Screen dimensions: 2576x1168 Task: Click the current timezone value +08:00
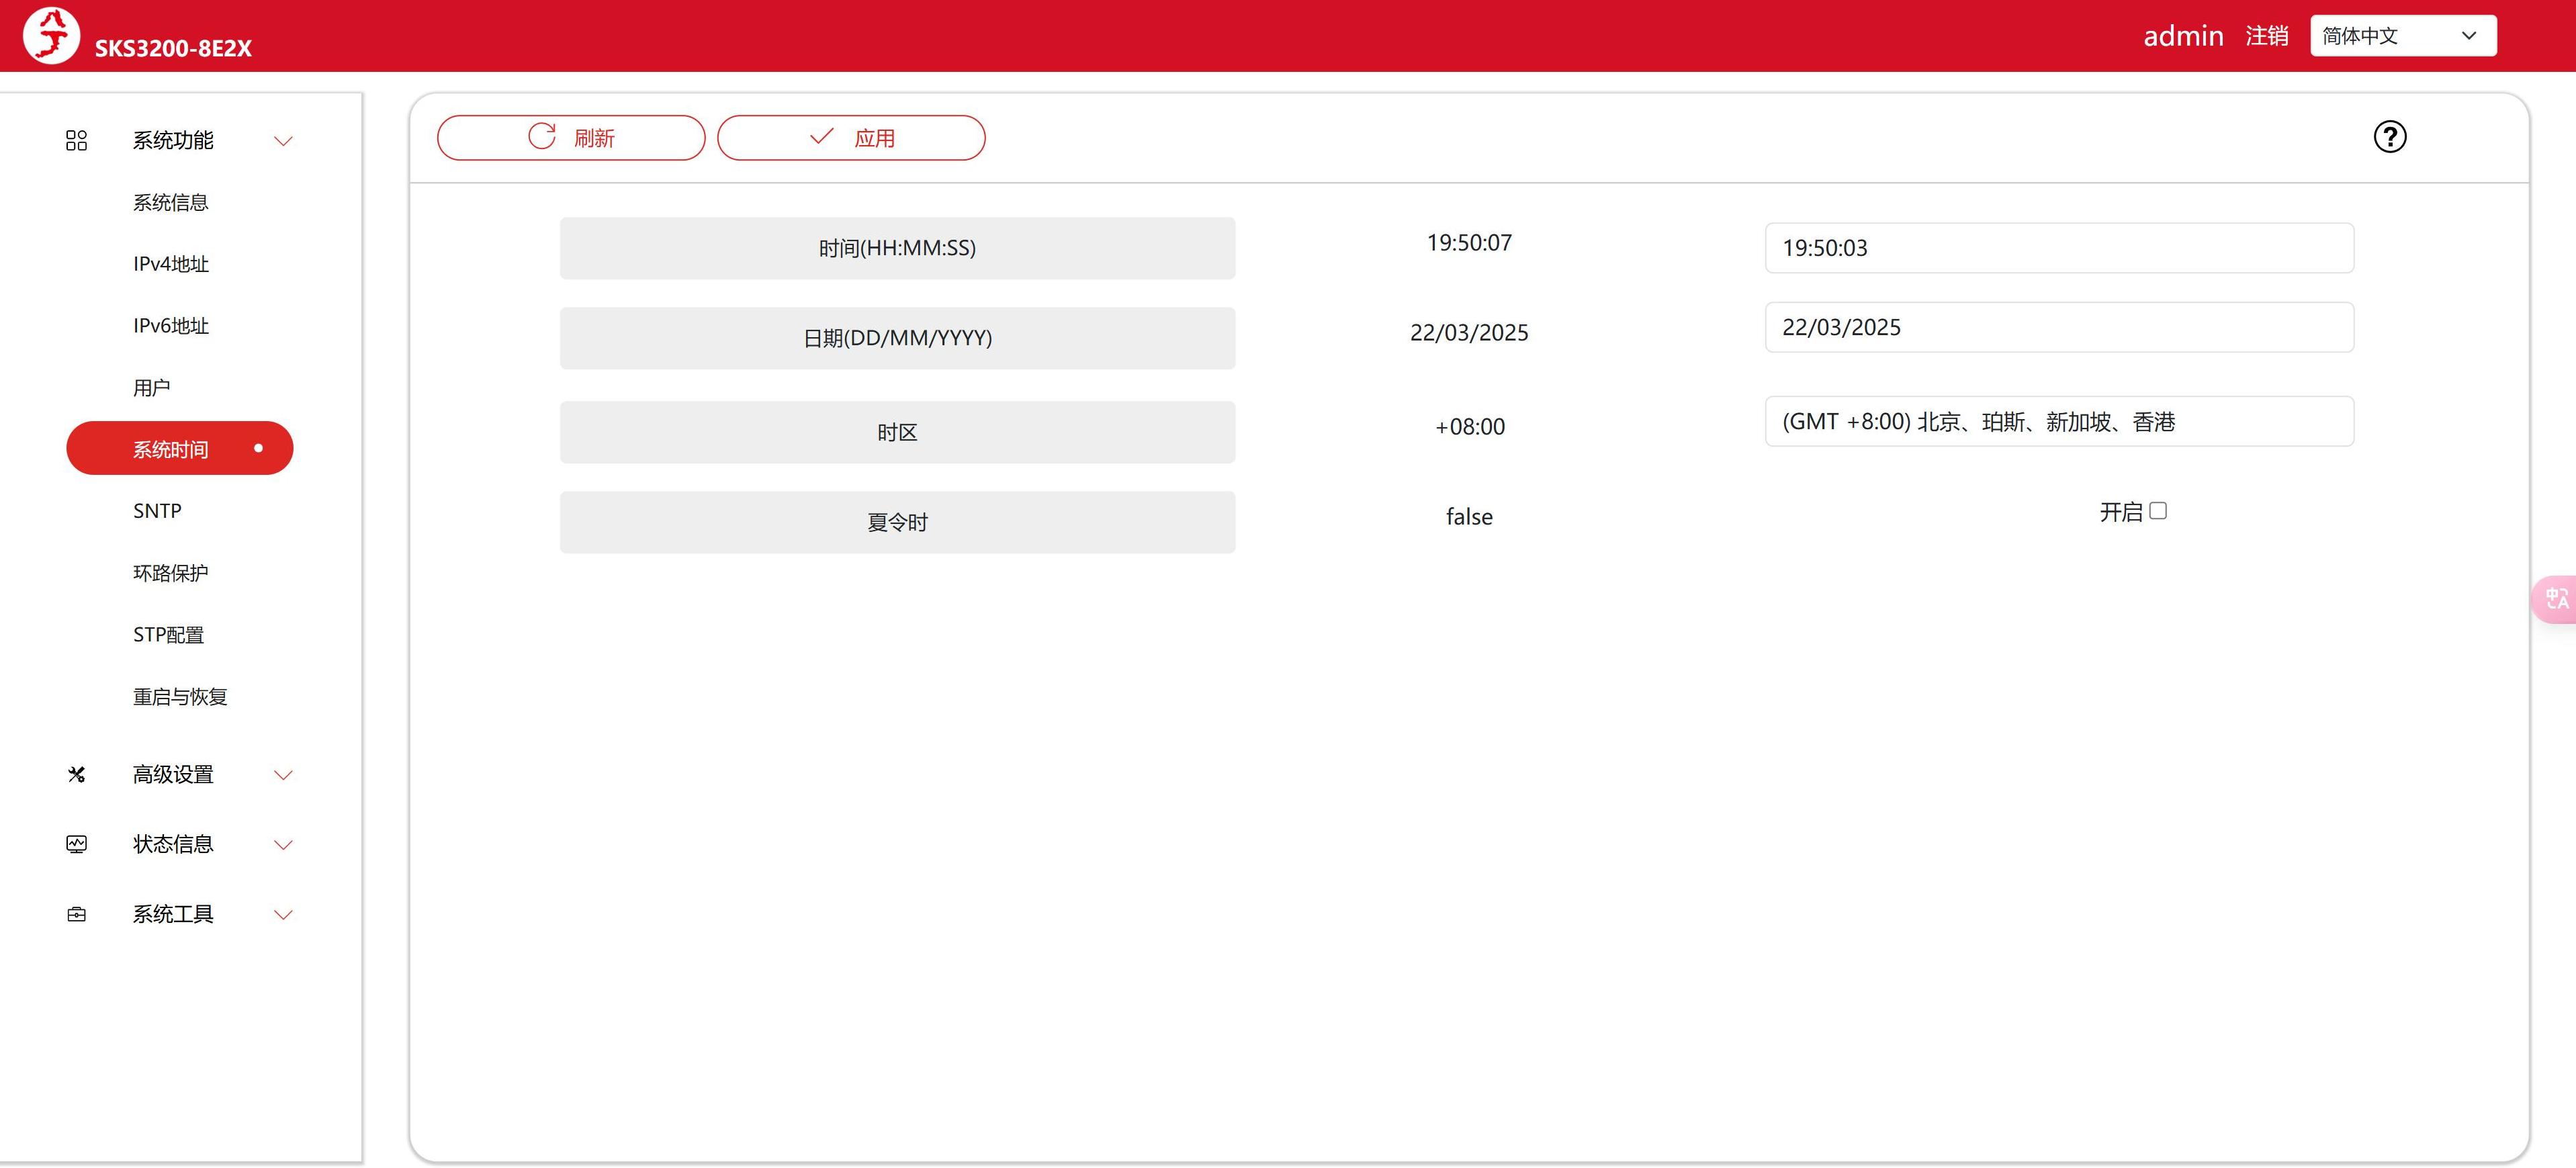pos(1469,427)
